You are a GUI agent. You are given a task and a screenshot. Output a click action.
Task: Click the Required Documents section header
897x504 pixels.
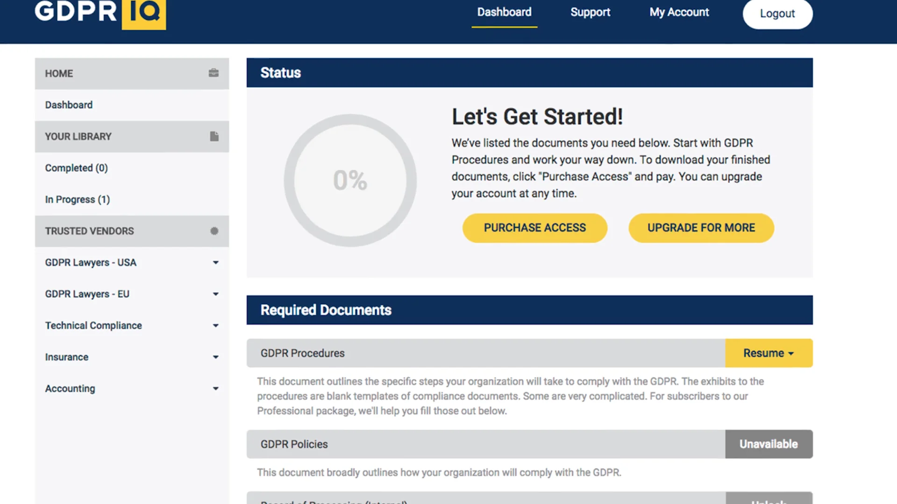(x=529, y=310)
